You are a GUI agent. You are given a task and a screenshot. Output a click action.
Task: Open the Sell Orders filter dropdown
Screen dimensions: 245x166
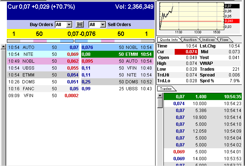click(x=103, y=25)
